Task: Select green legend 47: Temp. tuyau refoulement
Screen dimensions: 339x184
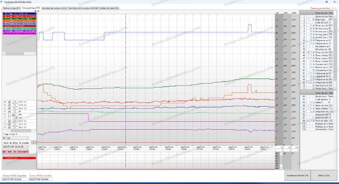Action: (19, 19)
